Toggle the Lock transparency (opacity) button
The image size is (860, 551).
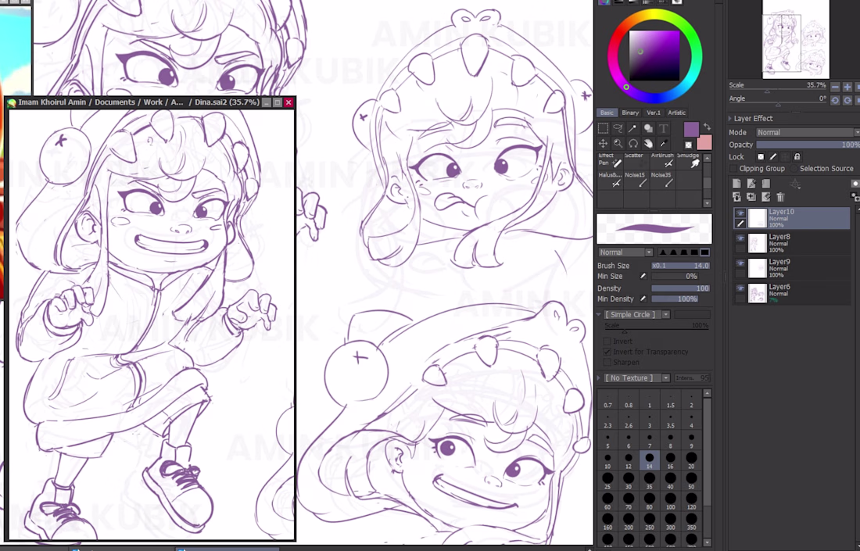pos(761,157)
